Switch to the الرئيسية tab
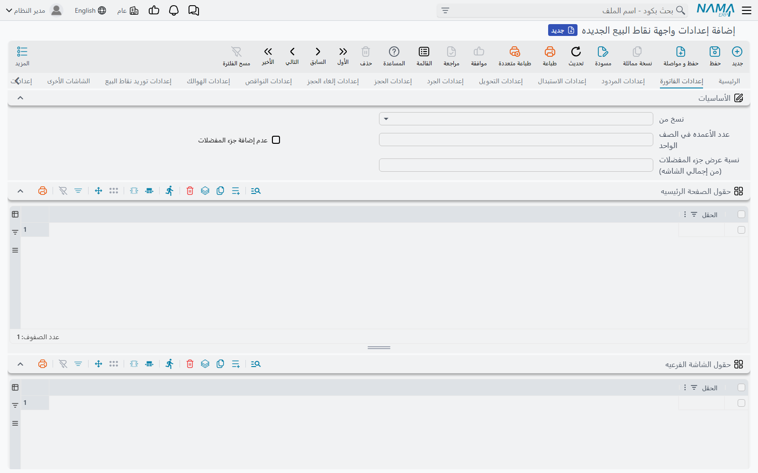758x473 pixels. pyautogui.click(x=729, y=81)
